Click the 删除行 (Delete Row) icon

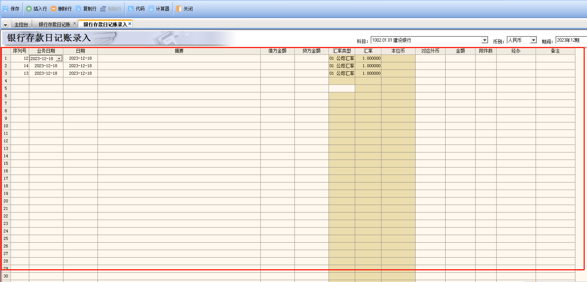click(54, 9)
